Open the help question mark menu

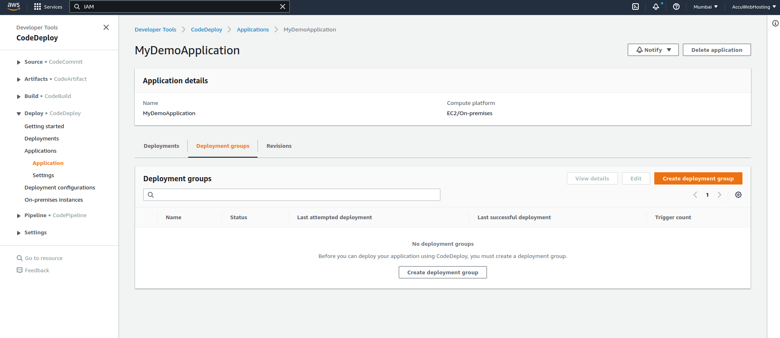pos(676,7)
